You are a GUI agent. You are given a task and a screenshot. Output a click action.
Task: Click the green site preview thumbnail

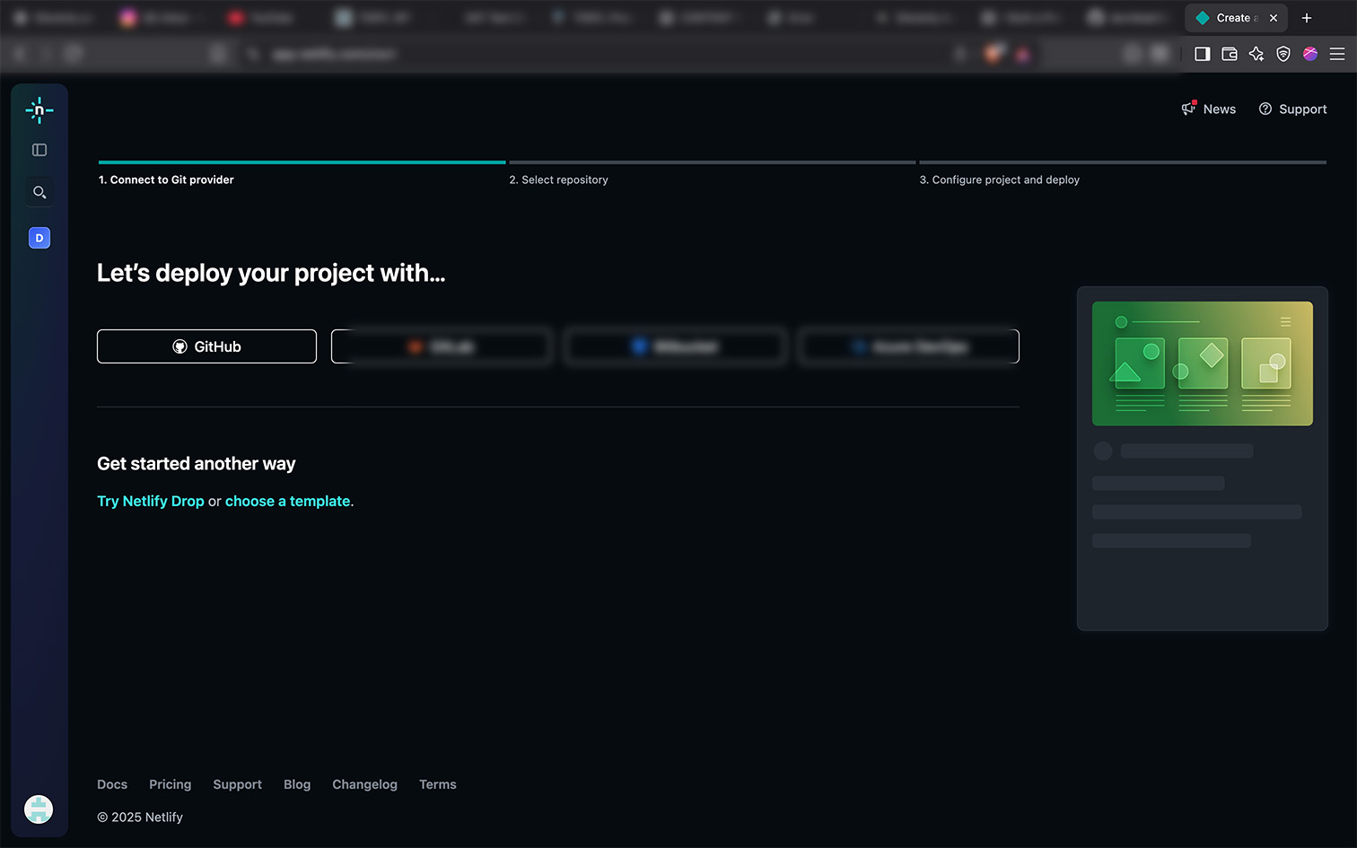click(1203, 363)
